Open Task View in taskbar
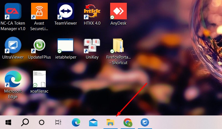The width and height of the screenshot is (222, 129). [x=58, y=122]
